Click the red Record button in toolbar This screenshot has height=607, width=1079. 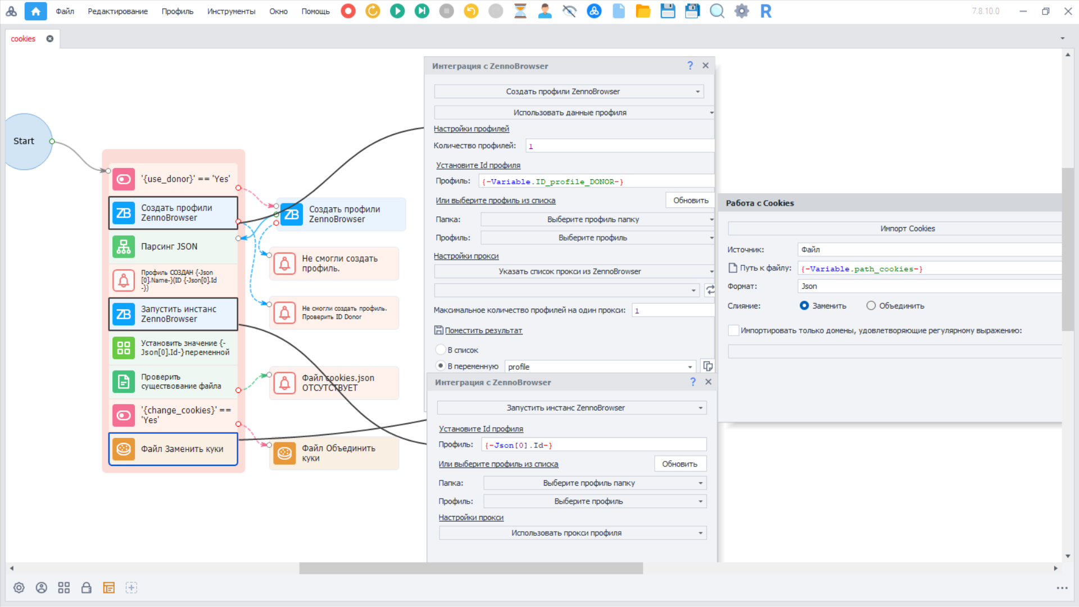point(348,11)
